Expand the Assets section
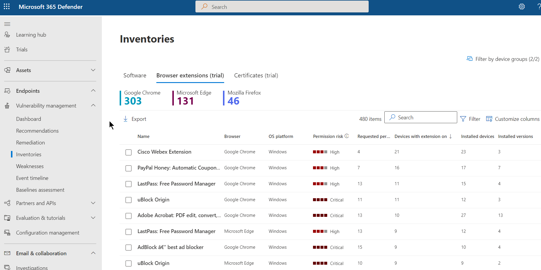 coord(93,70)
